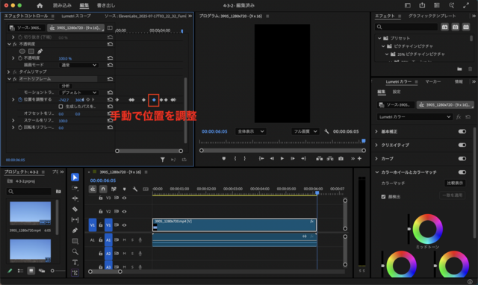This screenshot has width=478, height=285.
Task: Step back one frame in Program monitor
Action: 272,158
